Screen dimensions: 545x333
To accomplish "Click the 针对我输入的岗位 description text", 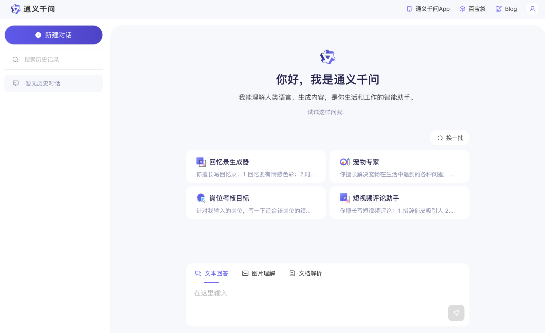I will [x=253, y=211].
